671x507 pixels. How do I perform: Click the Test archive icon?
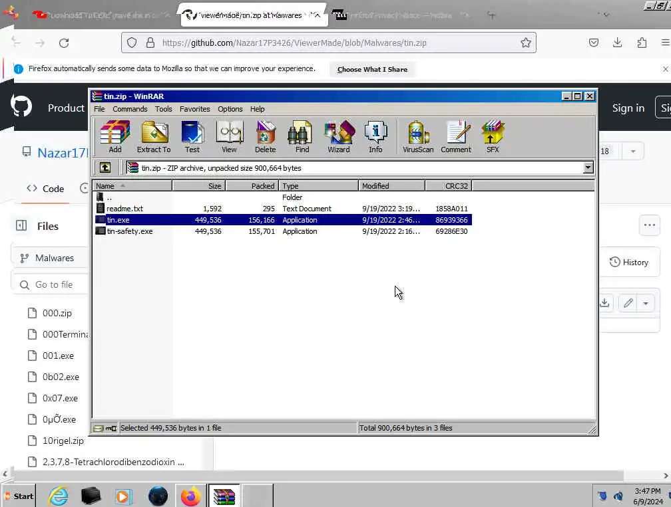click(192, 137)
